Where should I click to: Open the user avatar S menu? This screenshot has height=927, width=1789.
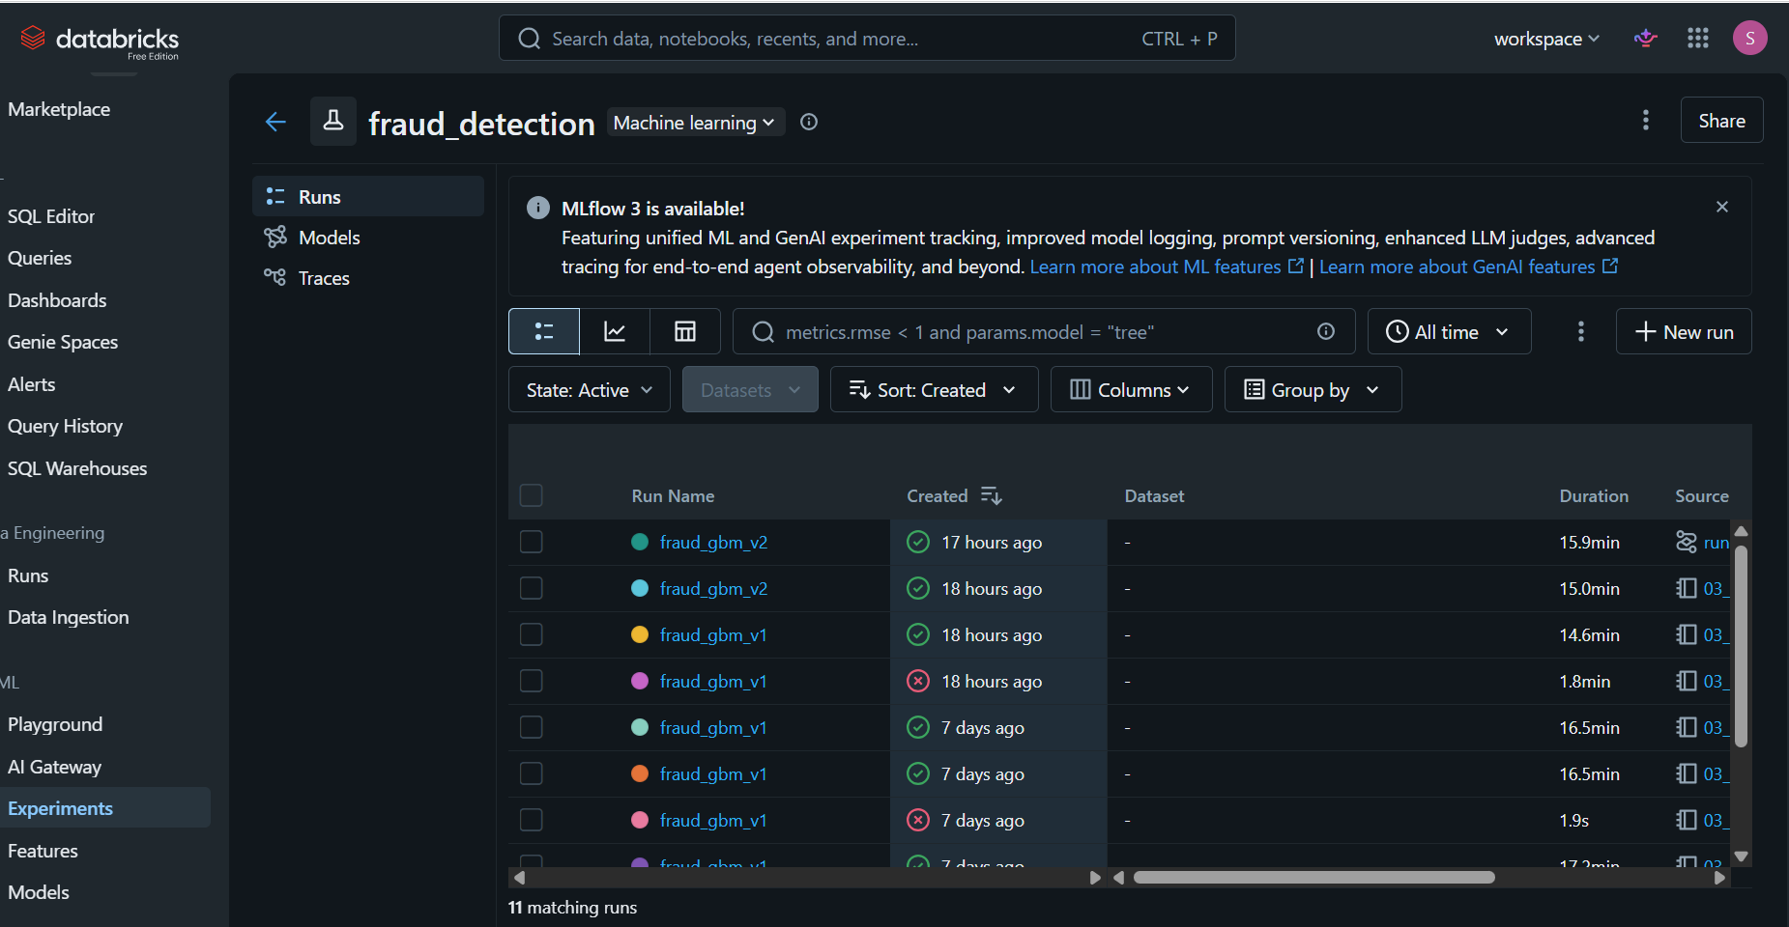point(1749,39)
